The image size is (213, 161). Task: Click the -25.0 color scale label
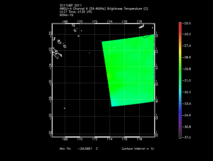point(187,23)
